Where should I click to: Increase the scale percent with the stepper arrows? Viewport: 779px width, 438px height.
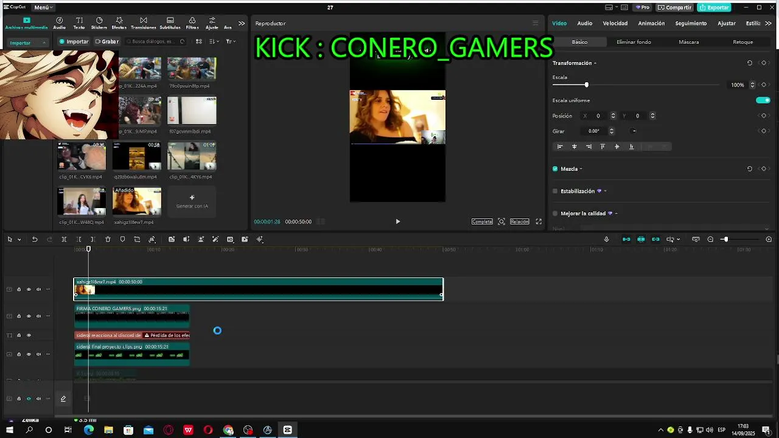point(752,83)
